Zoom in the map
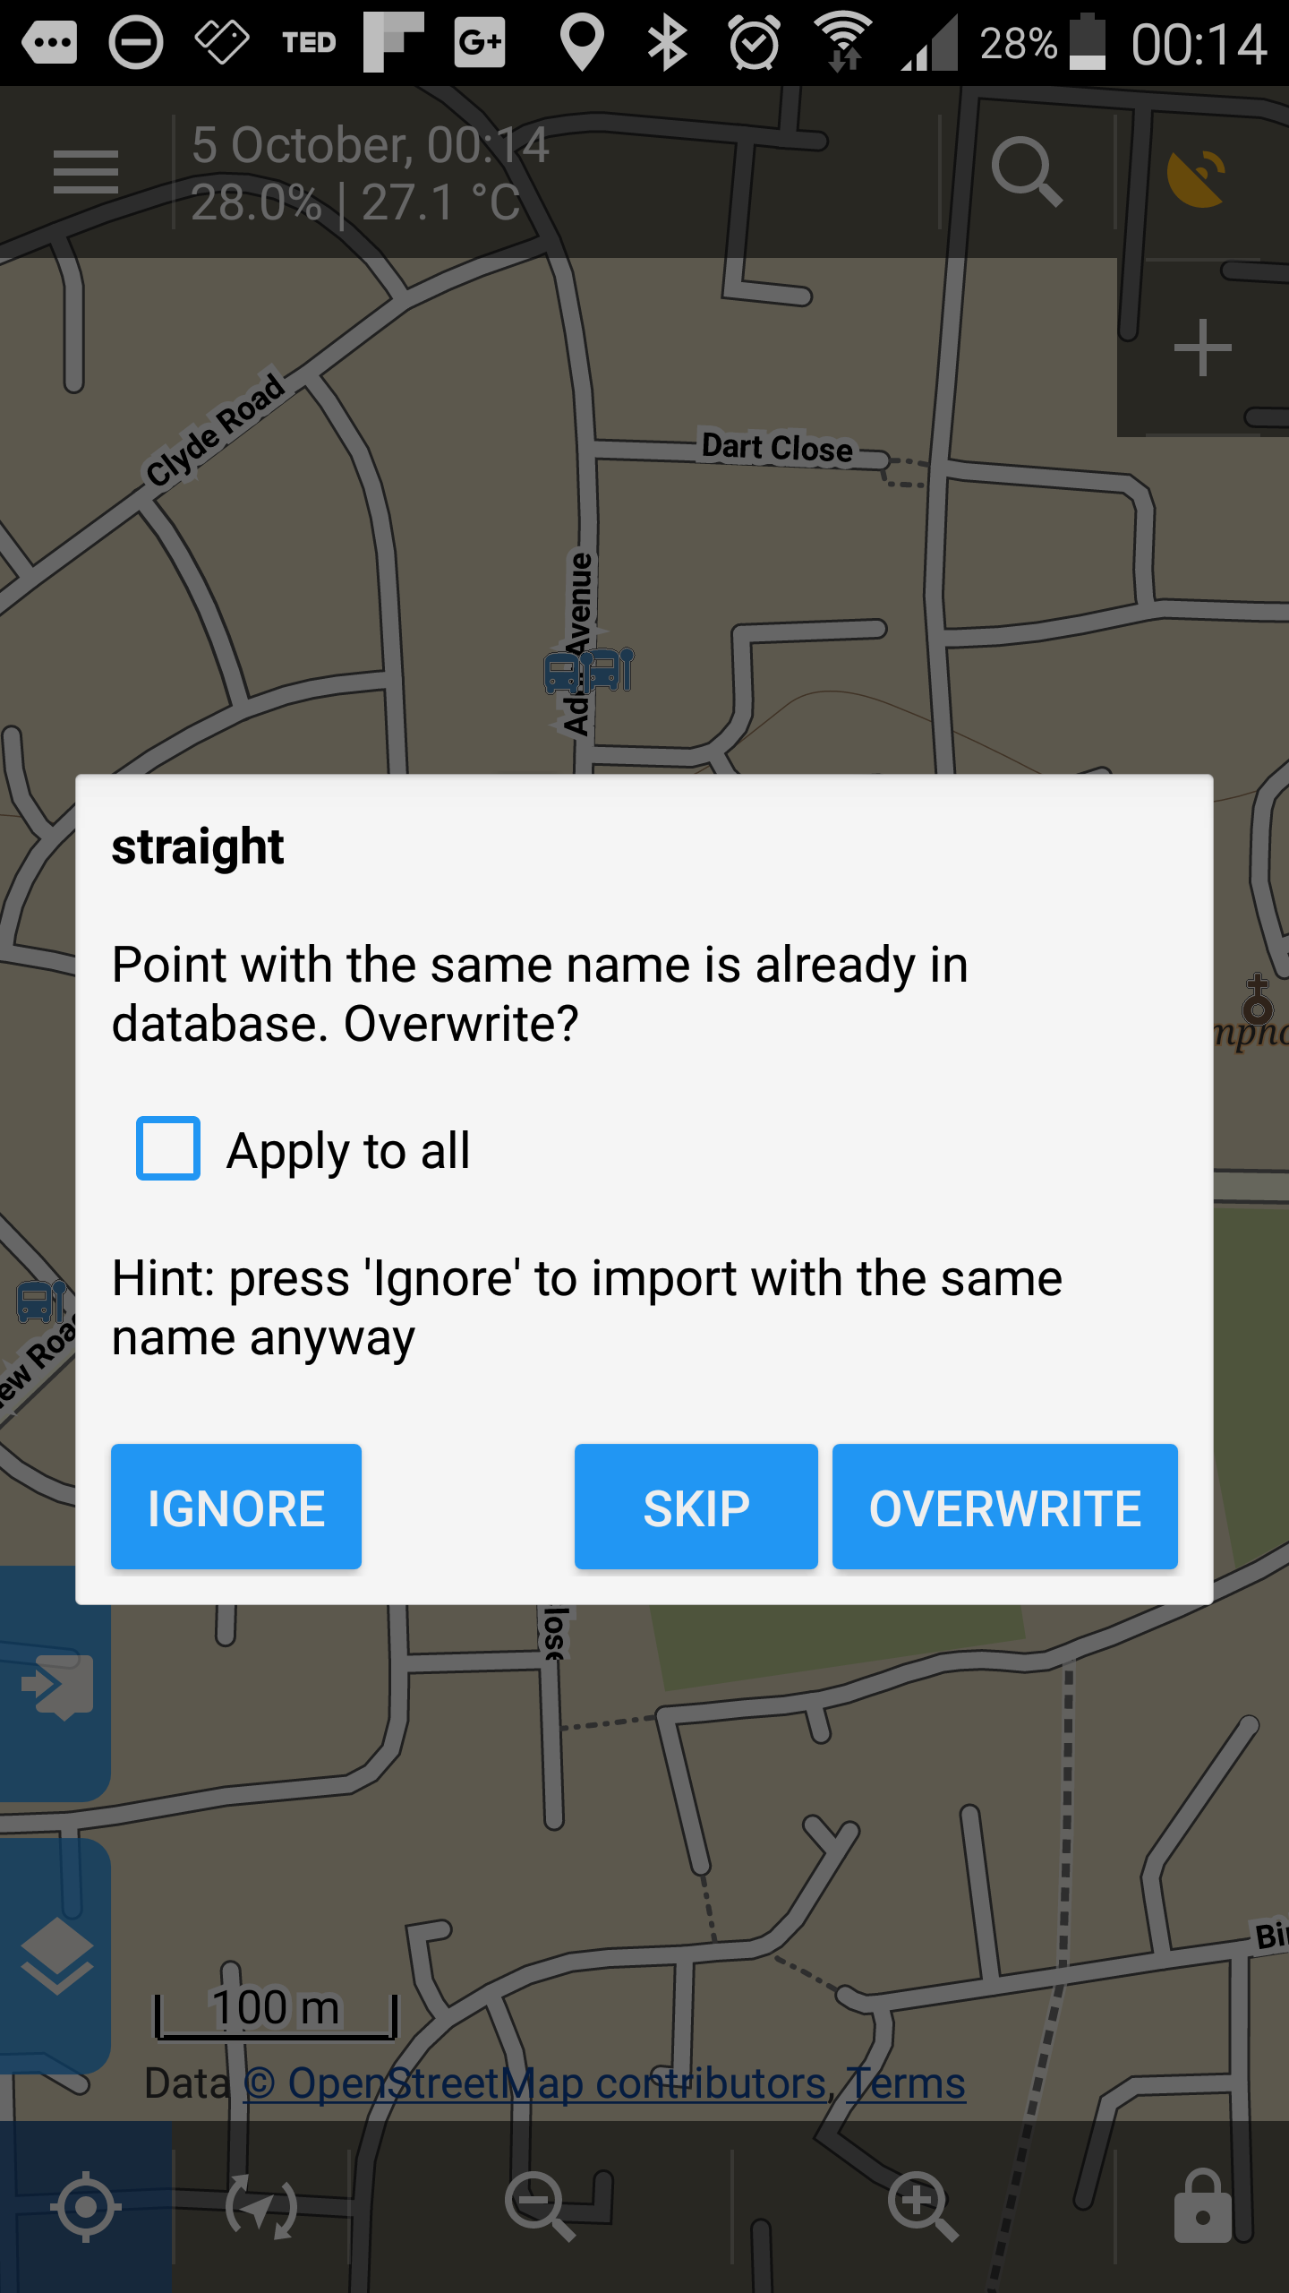Image resolution: width=1289 pixels, height=2293 pixels. coord(922,2207)
